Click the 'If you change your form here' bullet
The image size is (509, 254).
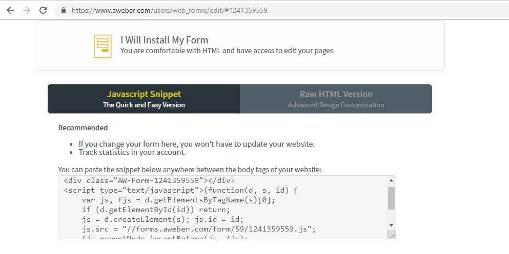[x=197, y=144]
